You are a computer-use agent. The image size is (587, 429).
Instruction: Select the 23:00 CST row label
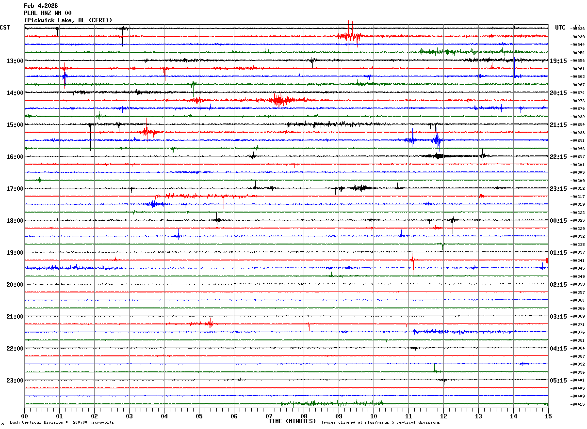coord(15,380)
